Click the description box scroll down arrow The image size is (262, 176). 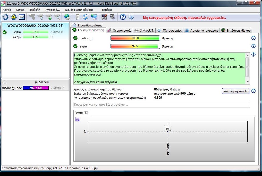point(248,82)
